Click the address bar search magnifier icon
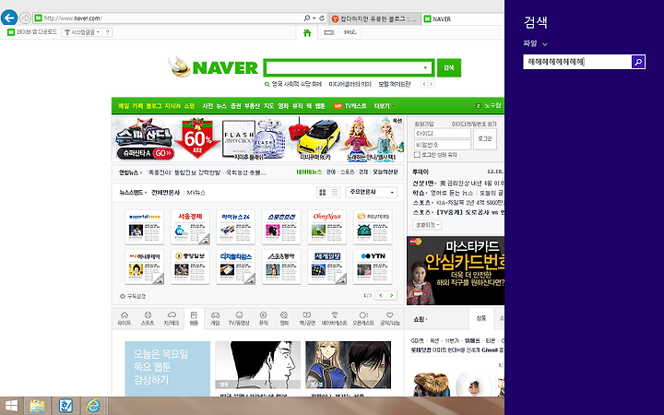This screenshot has width=664, height=415. tap(306, 18)
